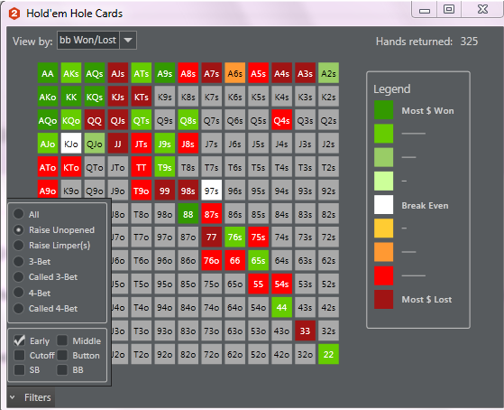Click the dark red Most $ Lost swatch
Screen dimensions: 504x410
383,299
